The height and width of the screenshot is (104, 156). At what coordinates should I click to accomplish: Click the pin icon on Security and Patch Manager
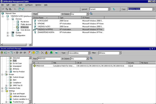point(152,49)
